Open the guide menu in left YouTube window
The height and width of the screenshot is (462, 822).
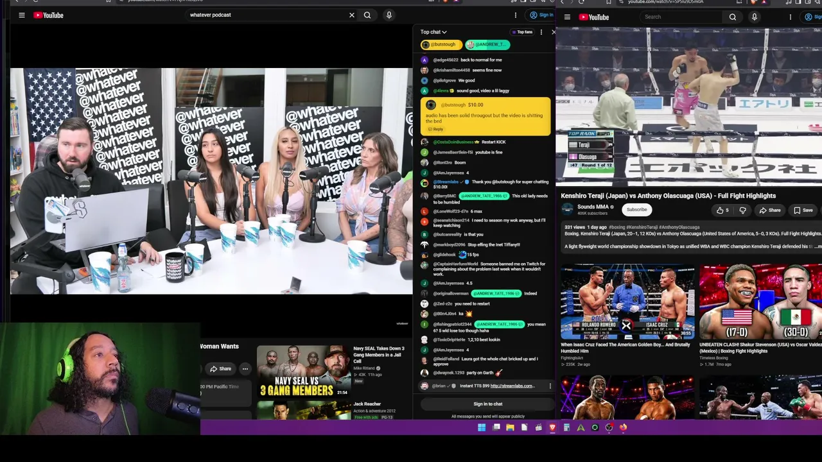point(22,15)
